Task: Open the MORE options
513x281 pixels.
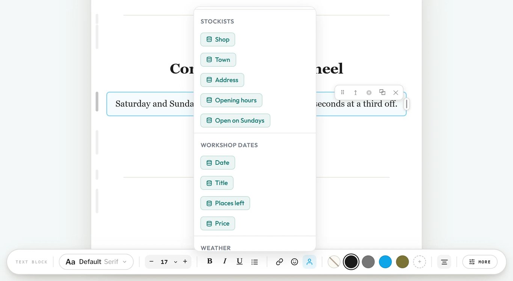Action: click(480, 262)
